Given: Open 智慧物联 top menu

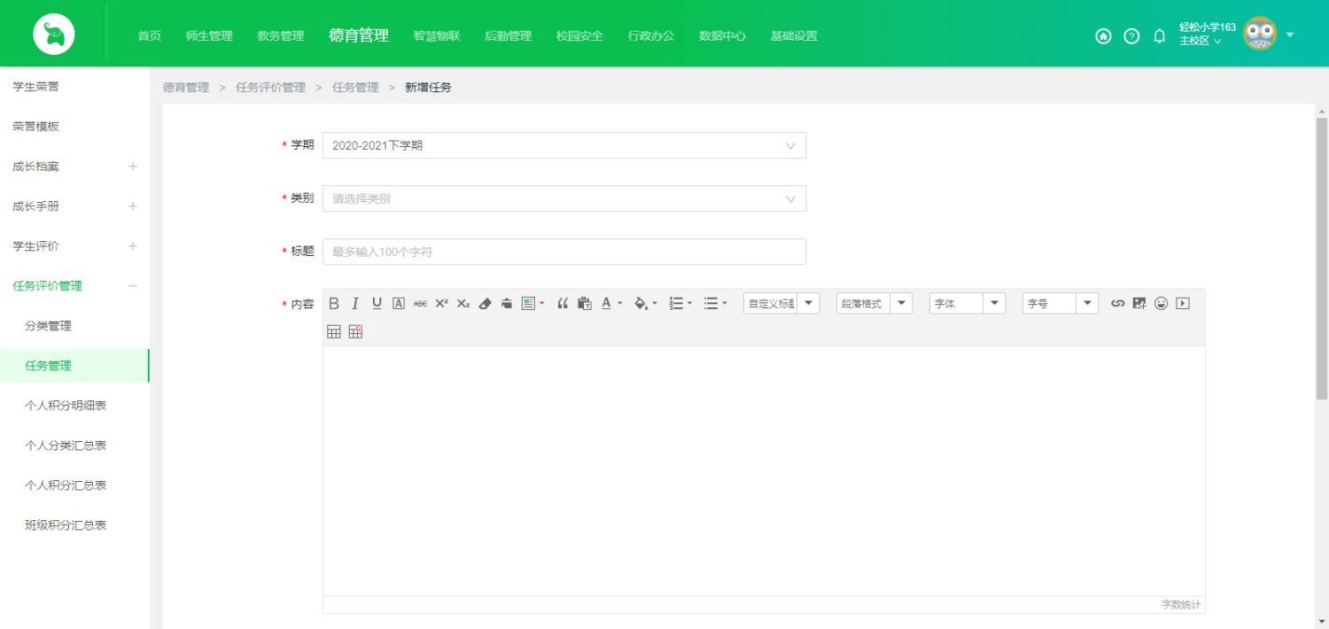Looking at the screenshot, I should pyautogui.click(x=437, y=36).
